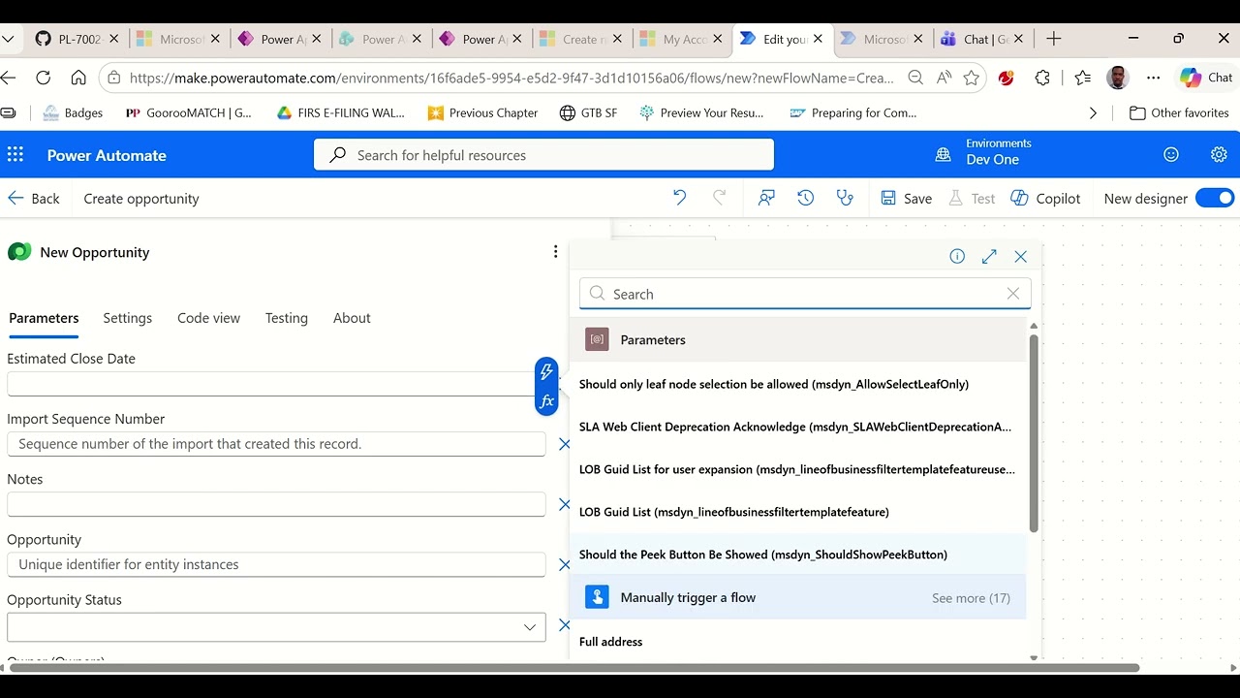
Task: Undo the last flow change
Action: (x=679, y=198)
